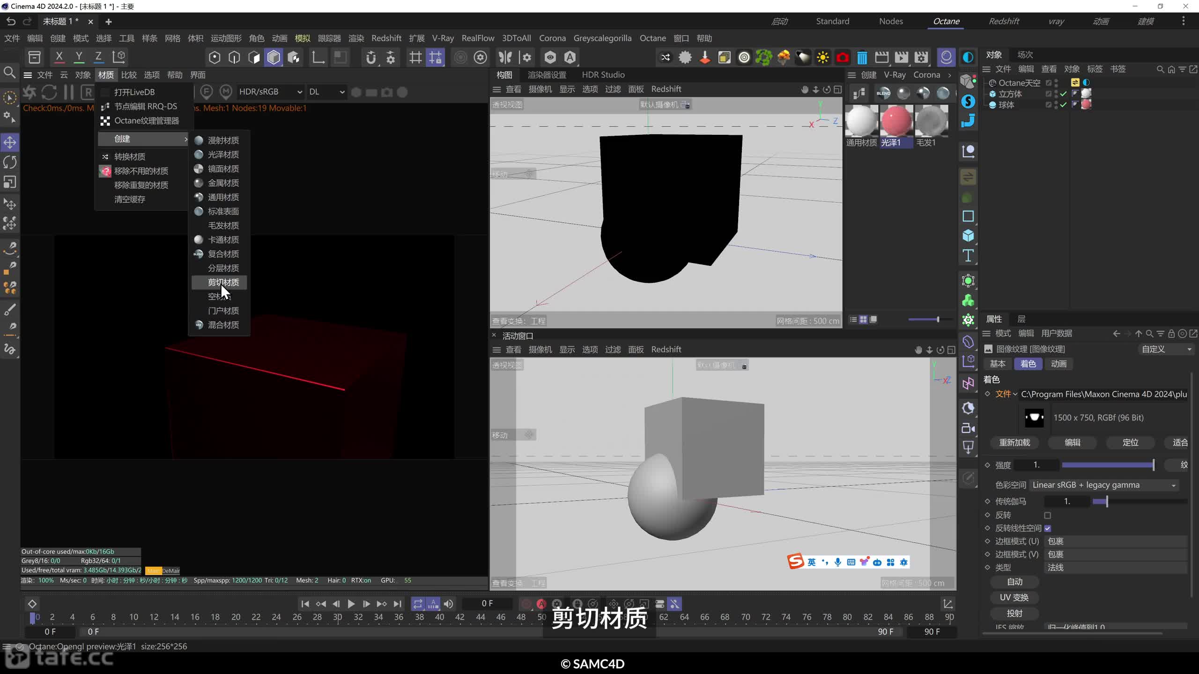The image size is (1199, 674).
Task: Toggle 立方体 render visibility checkmark
Action: point(1063,94)
